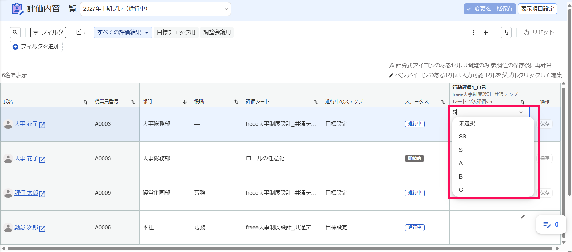
Task: Click 保存 in the 評価 太郎 row
Action: point(545,193)
